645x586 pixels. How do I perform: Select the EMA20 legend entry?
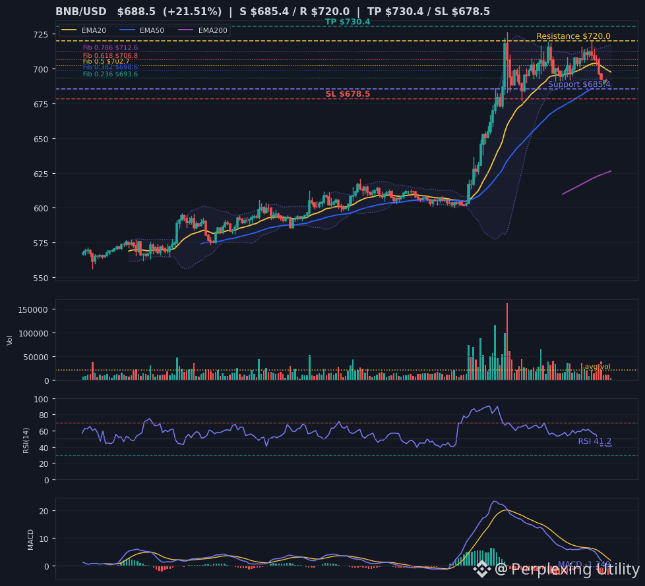click(84, 30)
